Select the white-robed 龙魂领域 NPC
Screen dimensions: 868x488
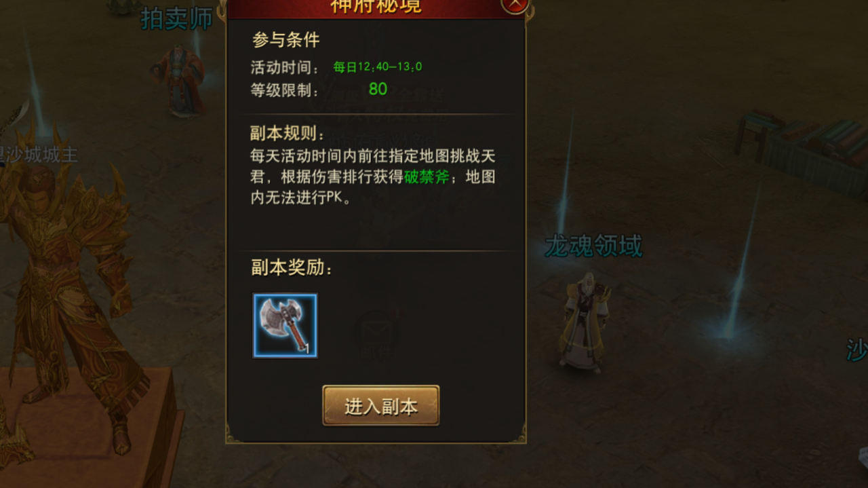tap(583, 322)
